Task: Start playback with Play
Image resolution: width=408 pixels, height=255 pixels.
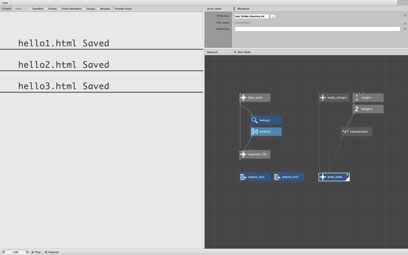Action: click(x=36, y=252)
